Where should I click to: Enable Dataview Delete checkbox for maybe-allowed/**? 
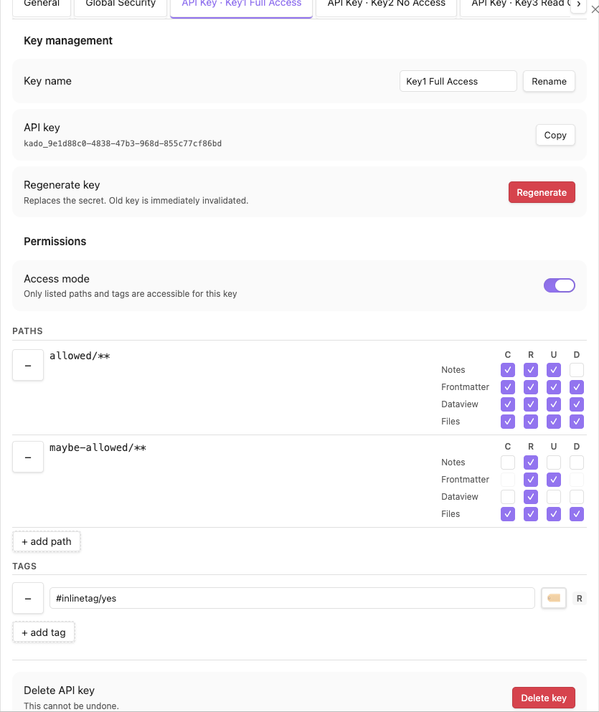coord(577,497)
